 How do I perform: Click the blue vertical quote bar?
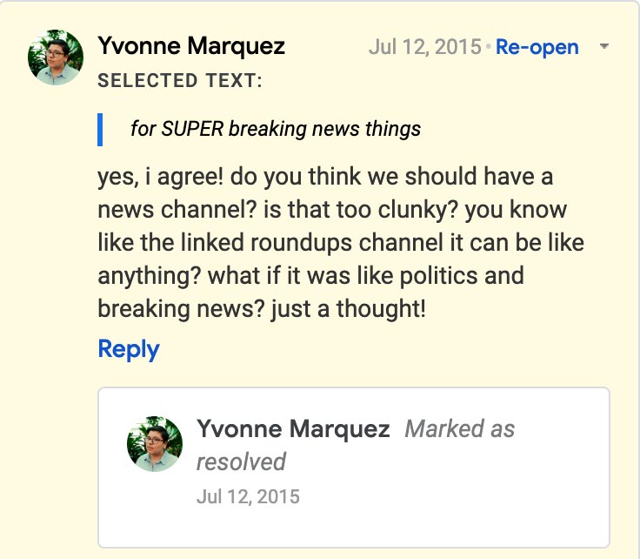[x=101, y=130]
